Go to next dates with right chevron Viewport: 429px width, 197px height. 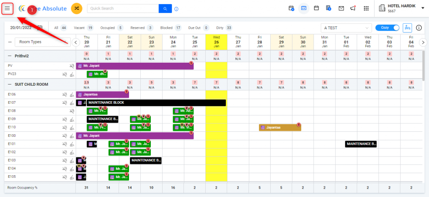click(x=423, y=42)
